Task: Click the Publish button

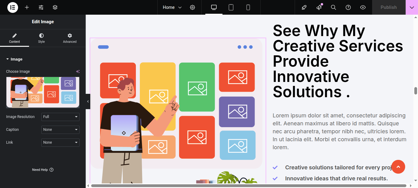Action: (x=389, y=7)
